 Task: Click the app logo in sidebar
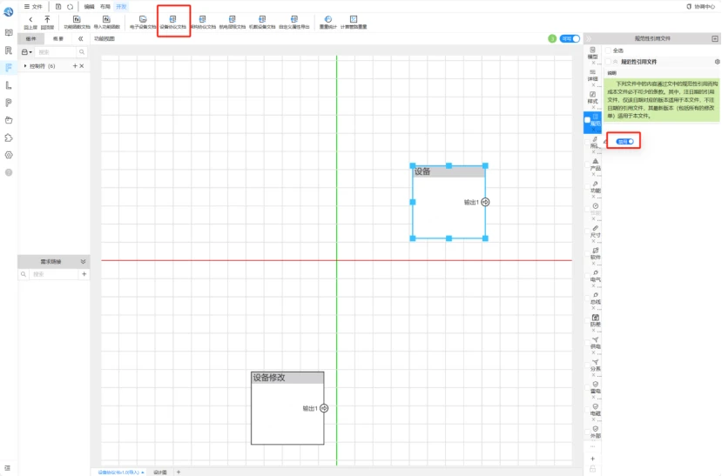9,11
